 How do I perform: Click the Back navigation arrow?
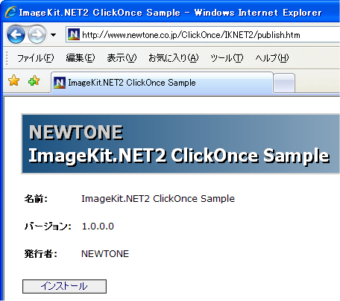coord(16,35)
